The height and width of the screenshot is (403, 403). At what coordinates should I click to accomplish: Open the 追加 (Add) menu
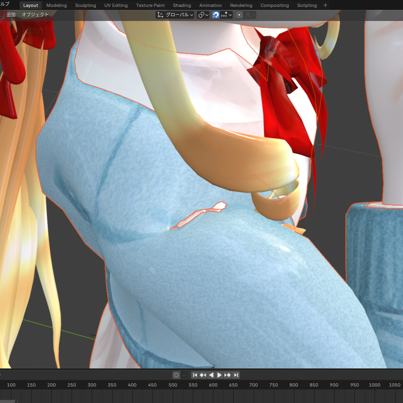point(11,15)
